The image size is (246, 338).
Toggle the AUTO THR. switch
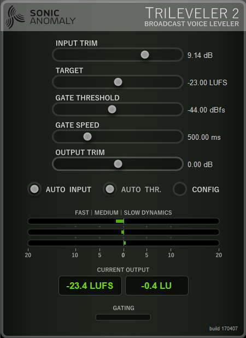point(110,189)
